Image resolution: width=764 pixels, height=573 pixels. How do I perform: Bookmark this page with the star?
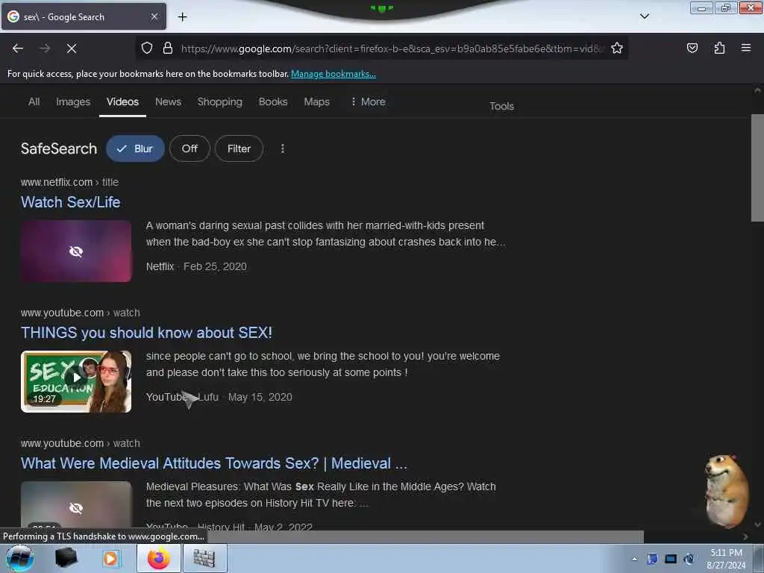(617, 48)
